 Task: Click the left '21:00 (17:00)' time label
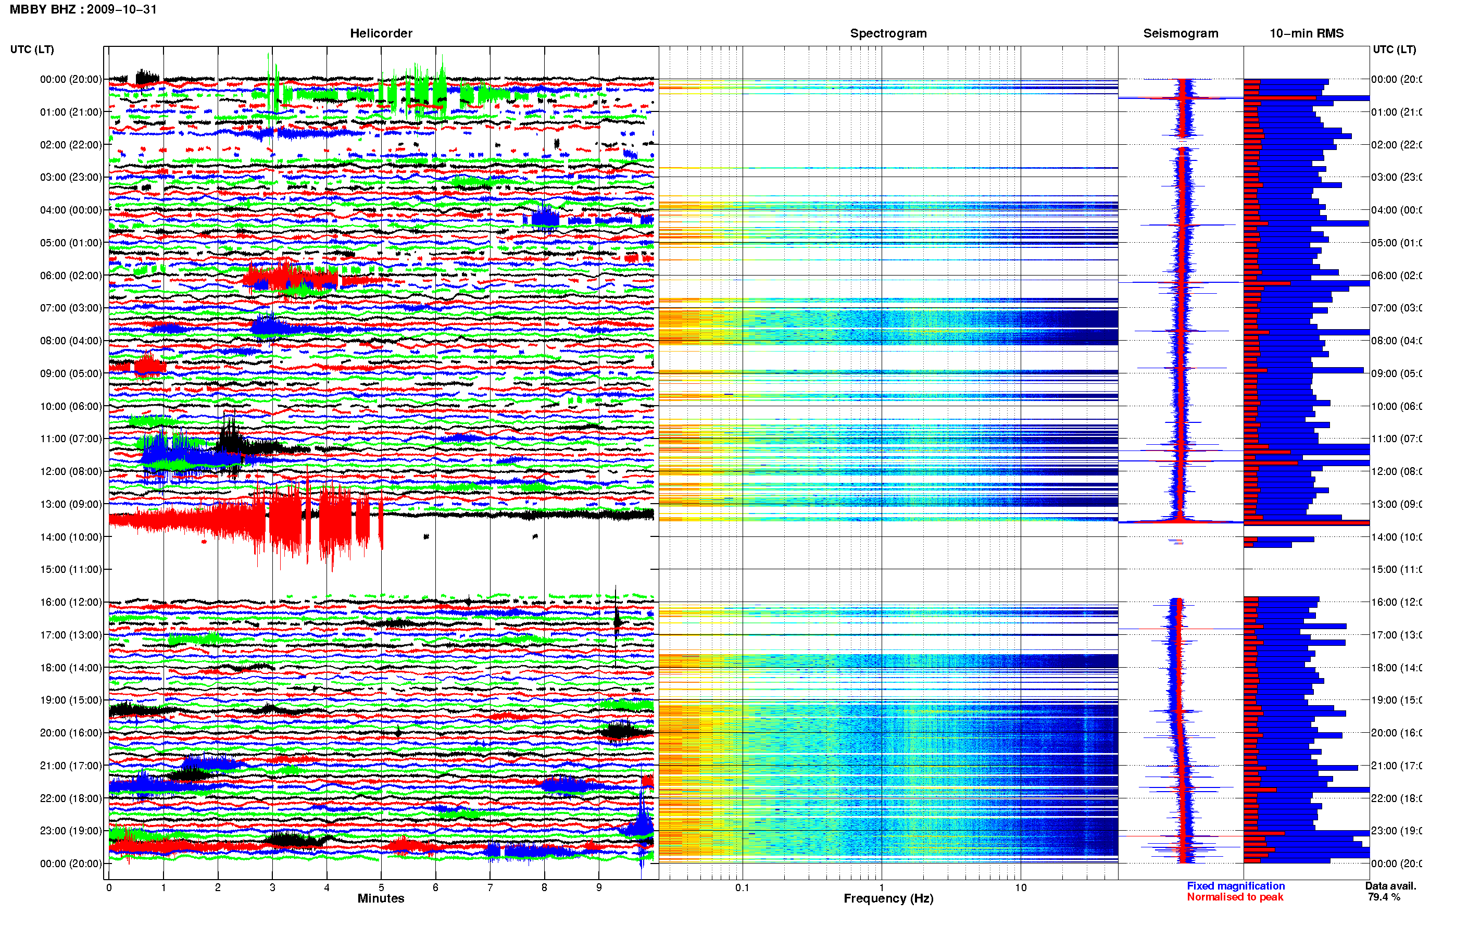coord(71,766)
